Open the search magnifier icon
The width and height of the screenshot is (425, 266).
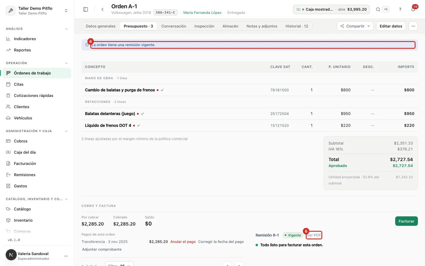(x=378, y=9)
